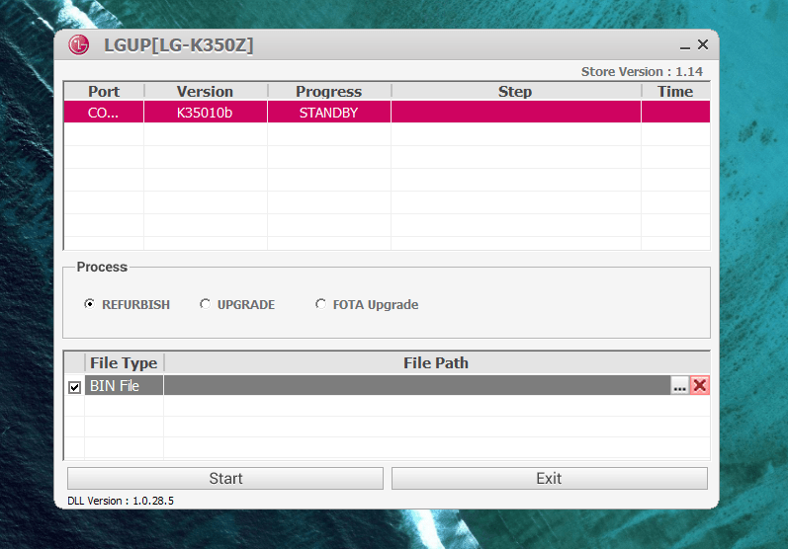788x549 pixels.
Task: Click the File Path column header
Action: (436, 362)
